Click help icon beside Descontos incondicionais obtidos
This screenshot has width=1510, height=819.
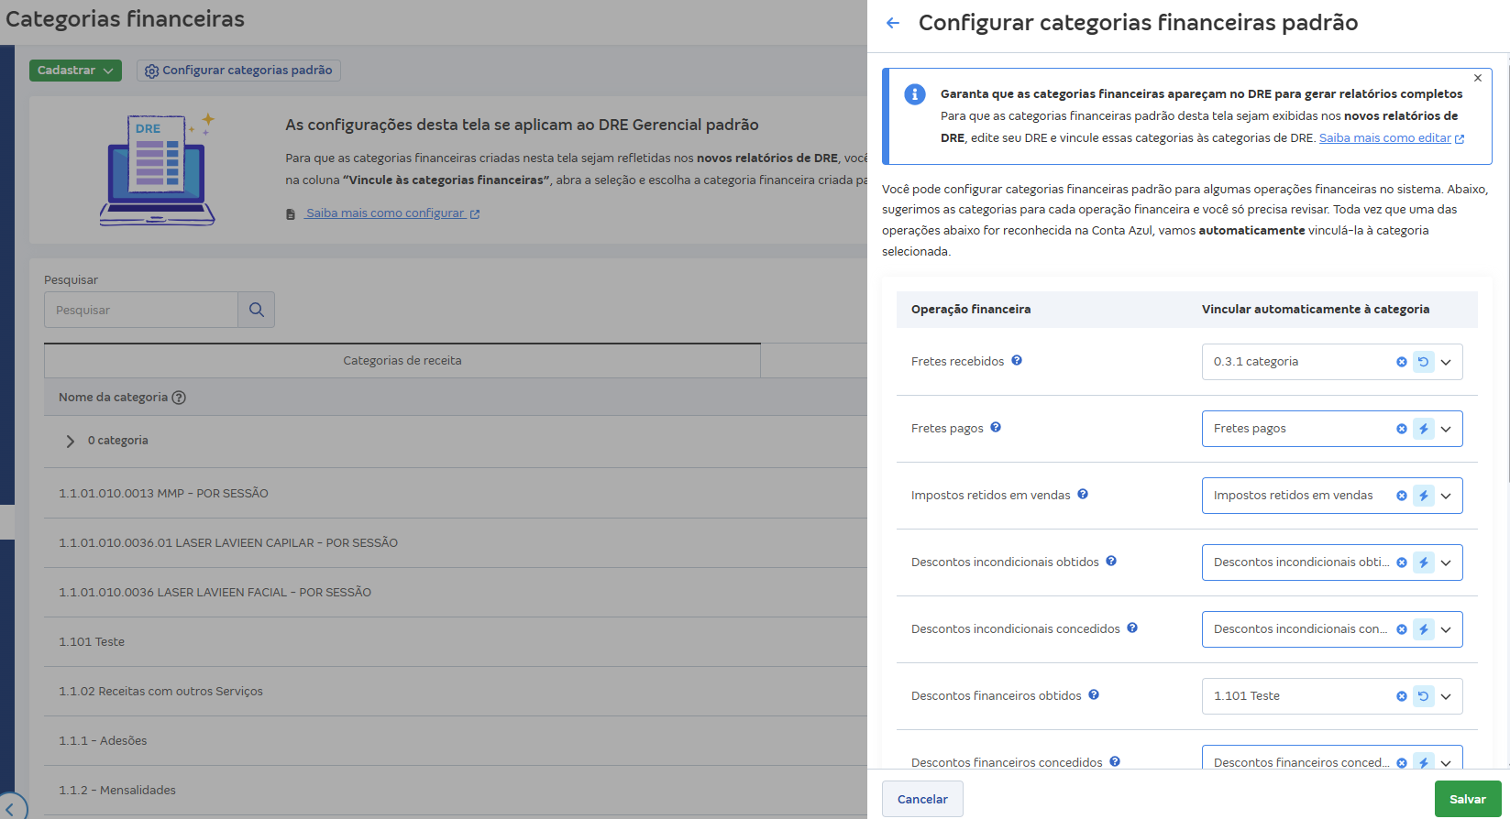(1111, 562)
